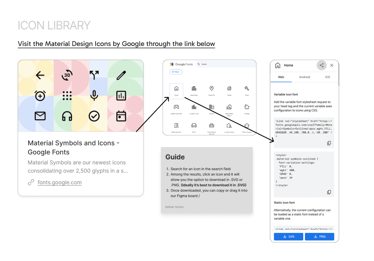This screenshot has width=374, height=261.
Task: Click the check circle icon
Action: 94,116
